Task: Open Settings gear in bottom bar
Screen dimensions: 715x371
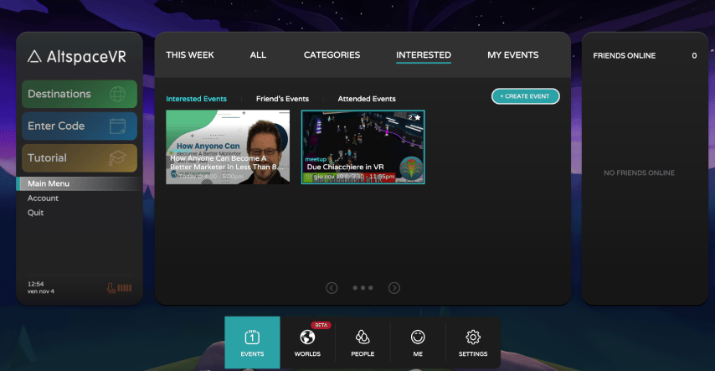Action: point(473,343)
